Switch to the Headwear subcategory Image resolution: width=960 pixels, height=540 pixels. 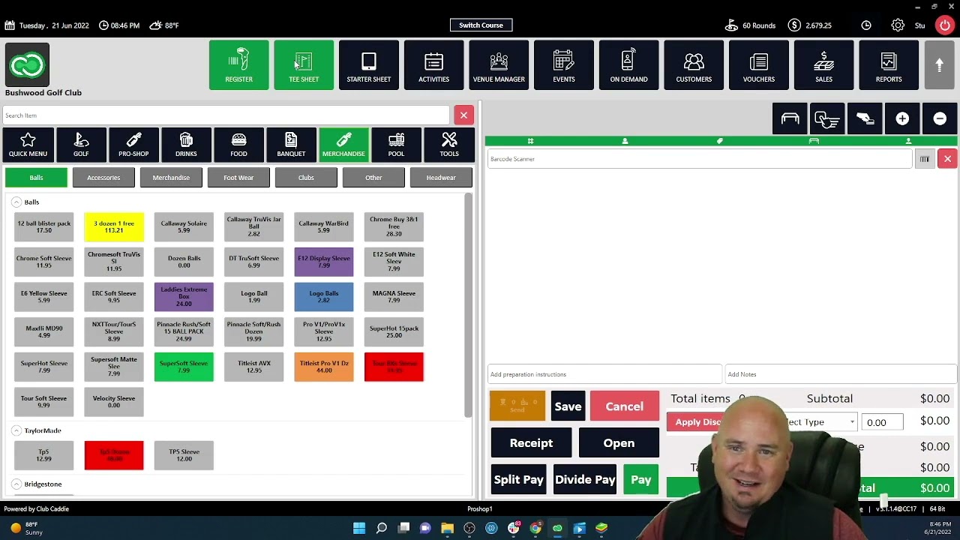click(x=441, y=178)
